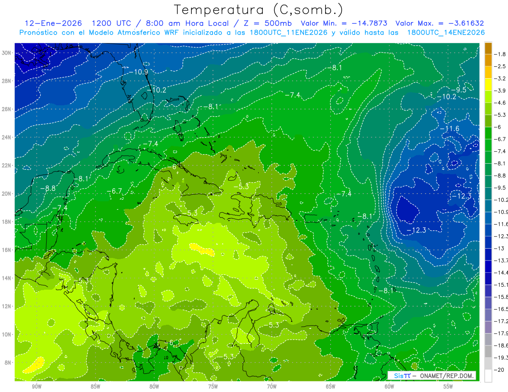Click the white bottom colorbar swatch below -20

click(x=488, y=376)
